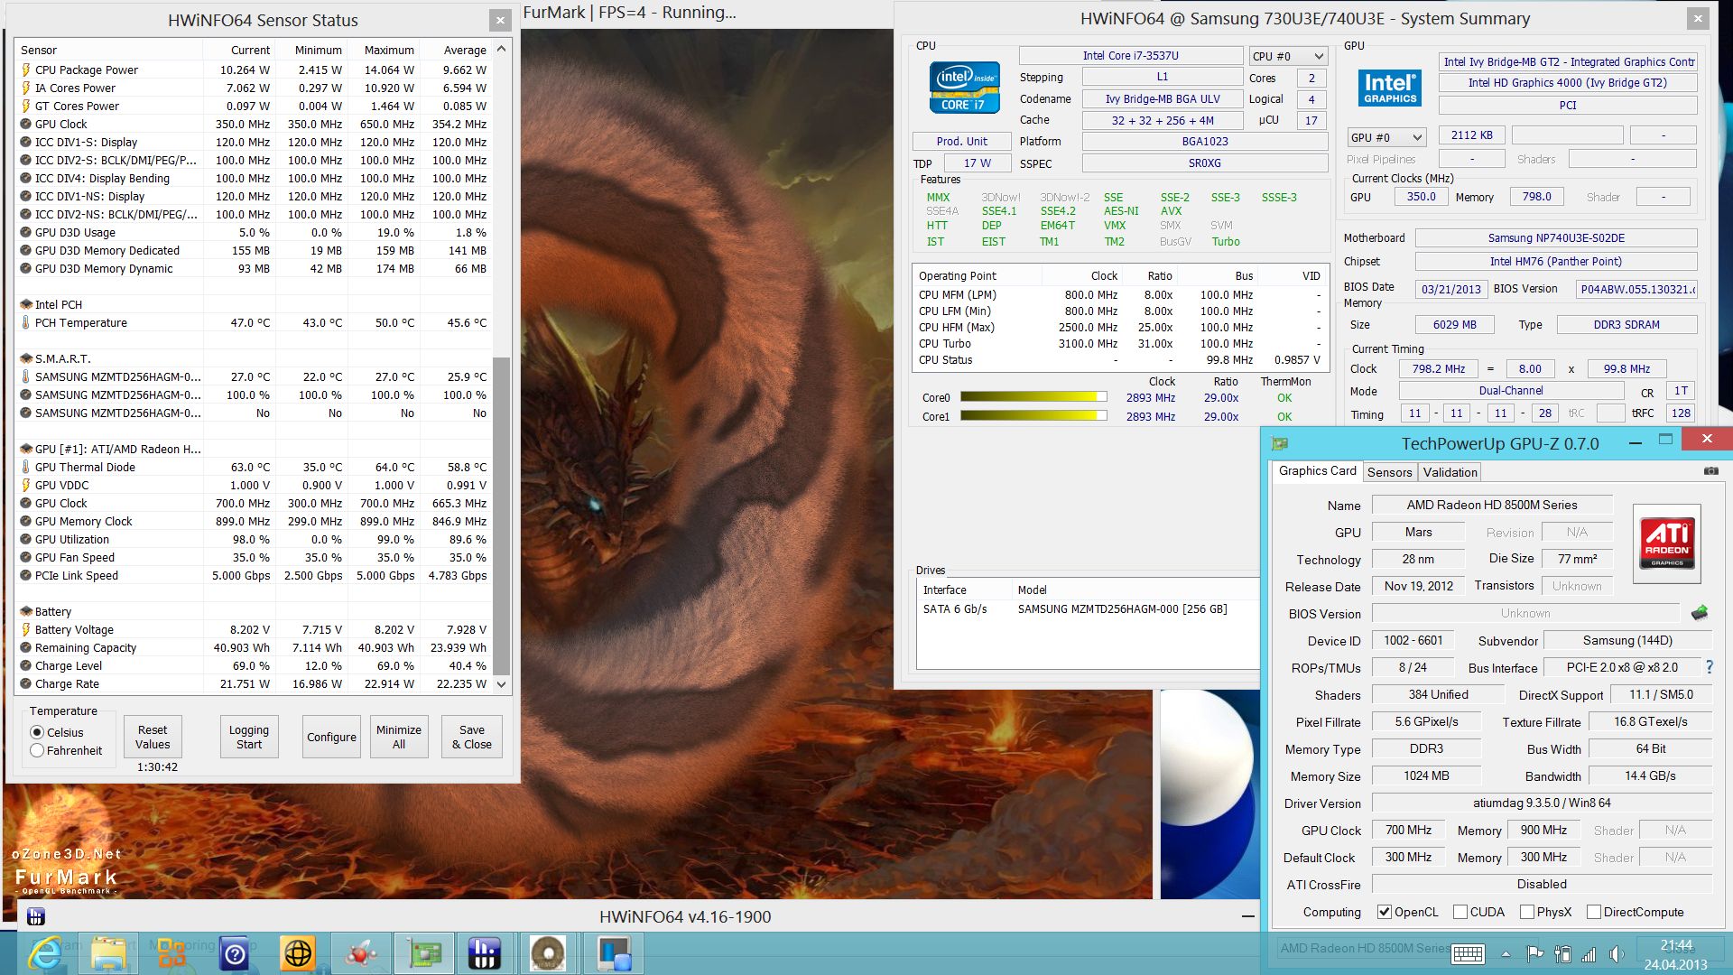Expand the GPU #0 dropdown
This screenshot has height=975, width=1733.
(1385, 137)
